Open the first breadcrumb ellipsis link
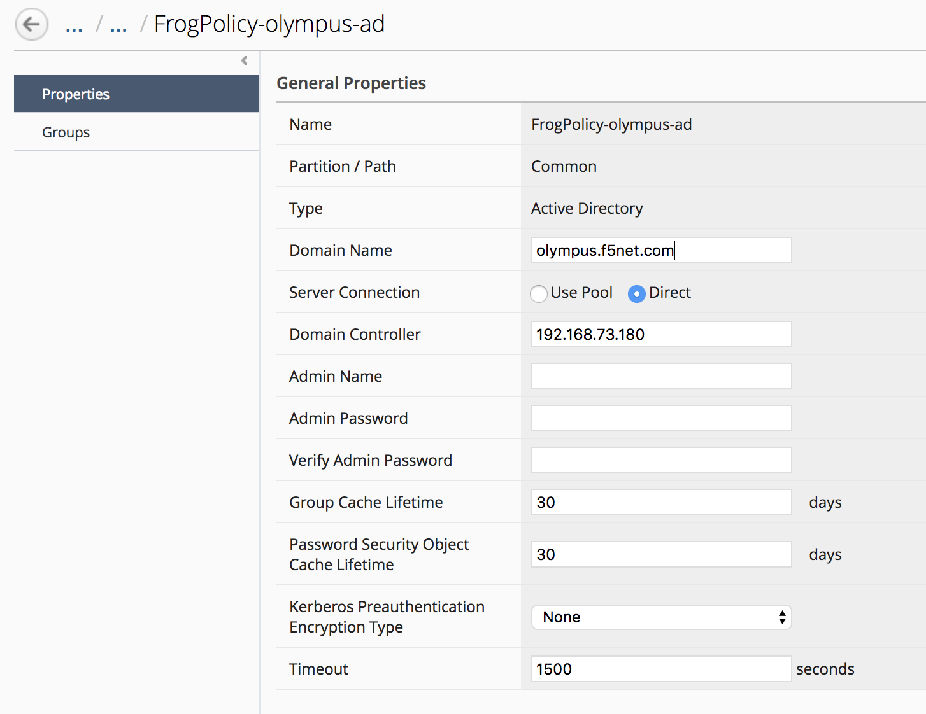 [x=74, y=26]
